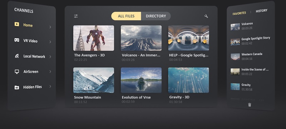
Task: Select the Favorites tab
Action: [239, 13]
